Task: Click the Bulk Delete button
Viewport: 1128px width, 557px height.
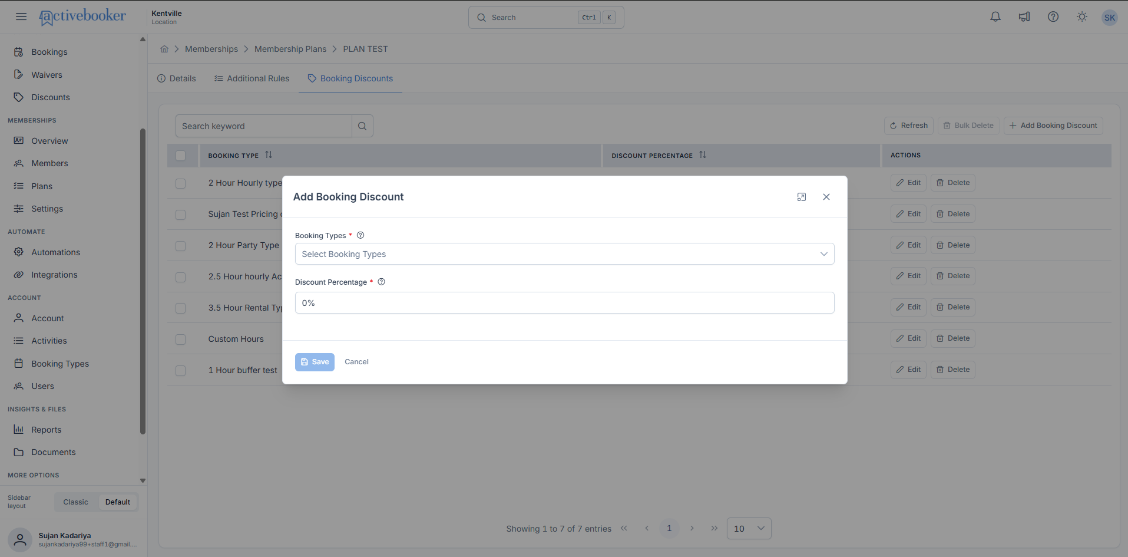Action: coord(968,126)
